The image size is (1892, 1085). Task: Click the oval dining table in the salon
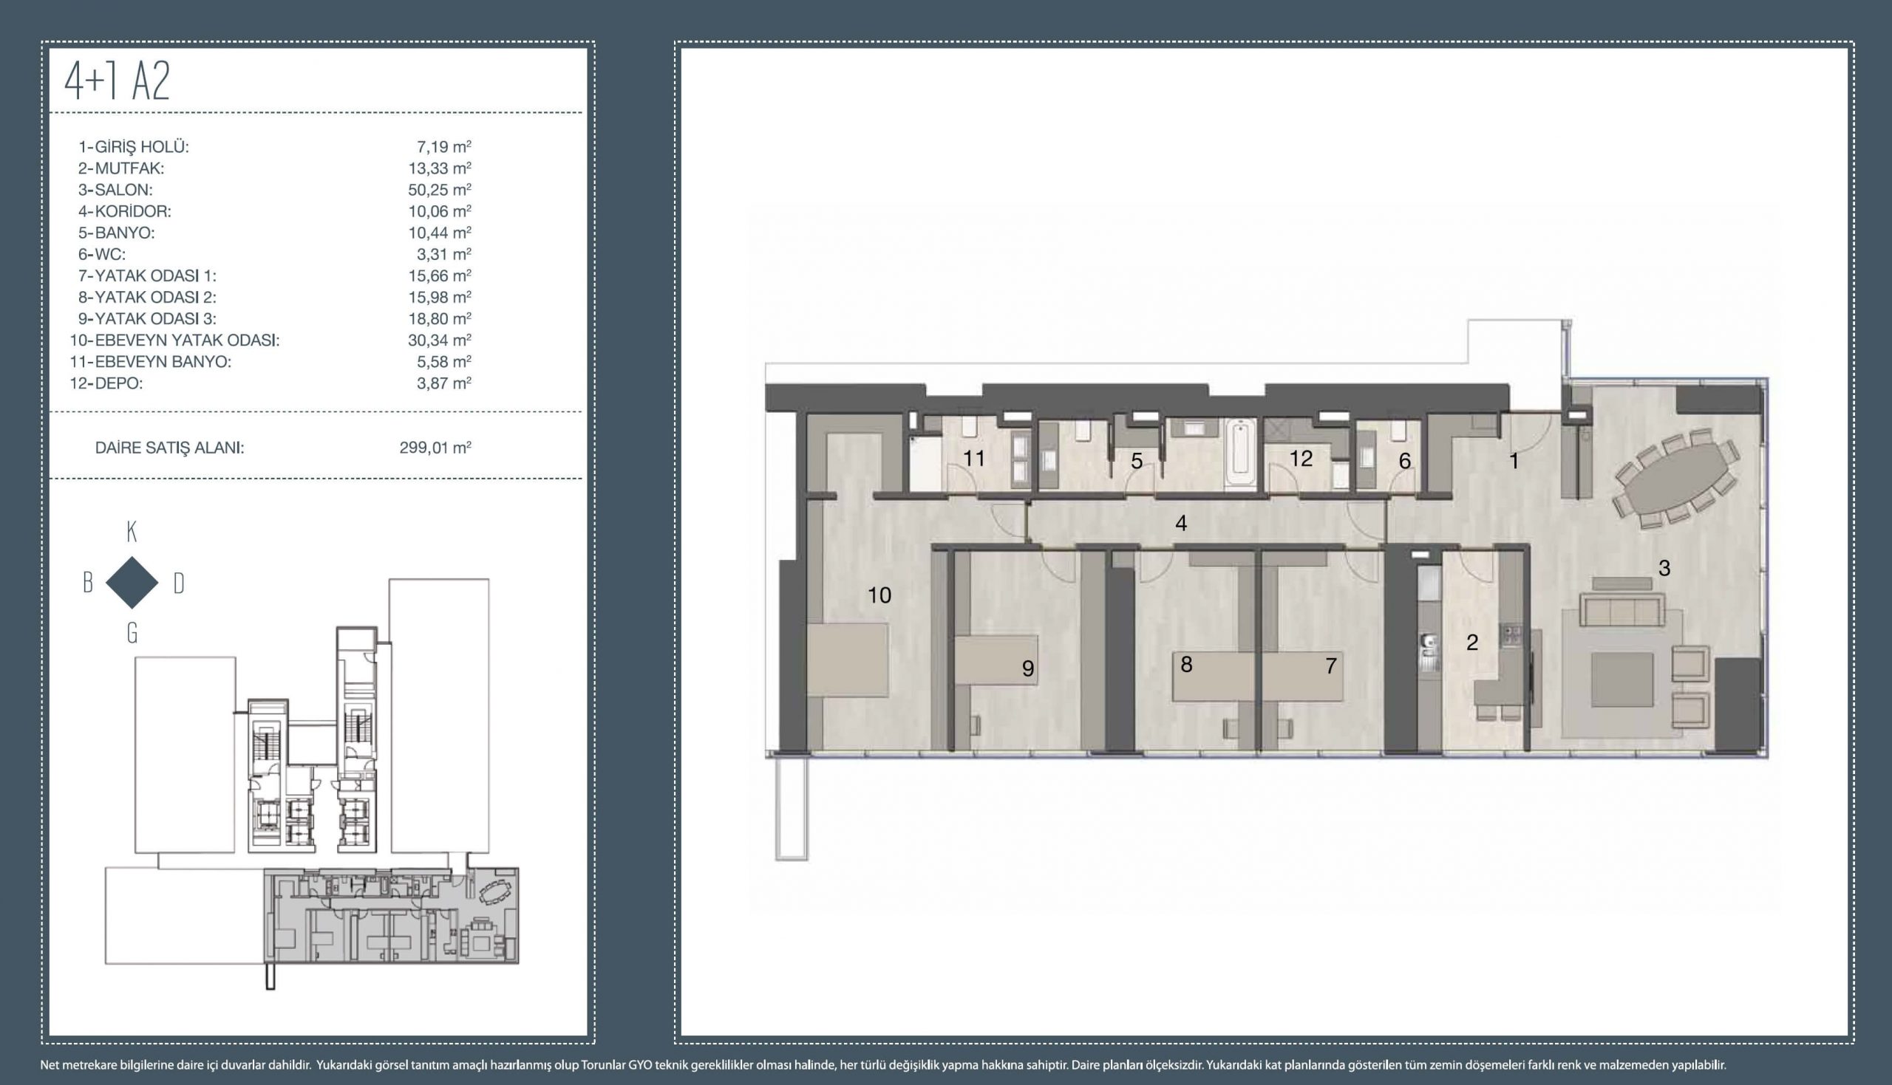[1678, 482]
